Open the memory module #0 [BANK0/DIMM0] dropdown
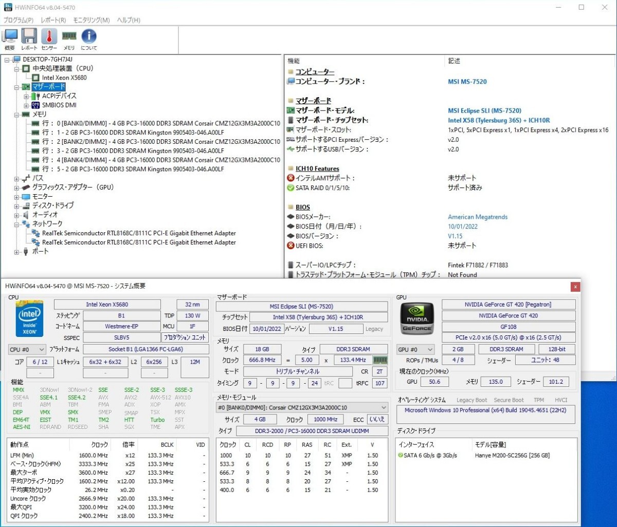Screen dimensions: 617x527 click(x=302, y=407)
